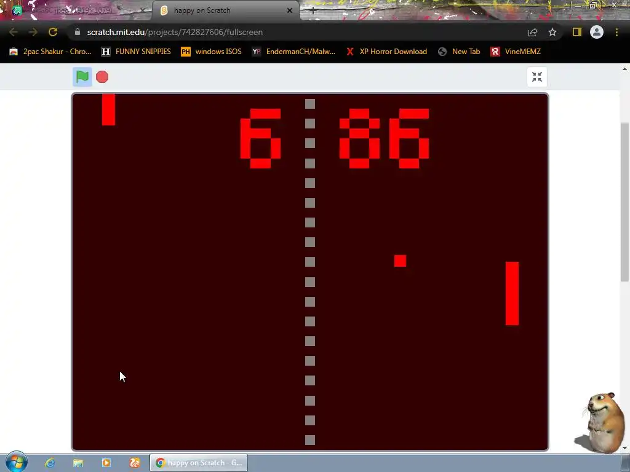630x472 pixels.
Task: Click the red ball in the game
Action: [x=400, y=261]
